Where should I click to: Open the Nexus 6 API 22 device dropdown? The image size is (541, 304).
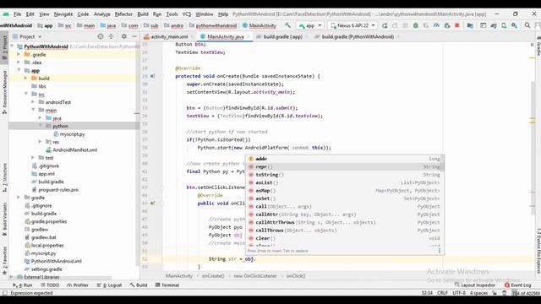click(x=352, y=25)
